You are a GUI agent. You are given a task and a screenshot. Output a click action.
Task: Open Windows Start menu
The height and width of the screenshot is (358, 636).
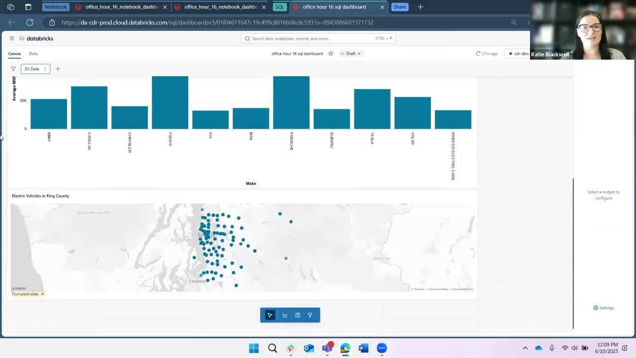(254, 348)
